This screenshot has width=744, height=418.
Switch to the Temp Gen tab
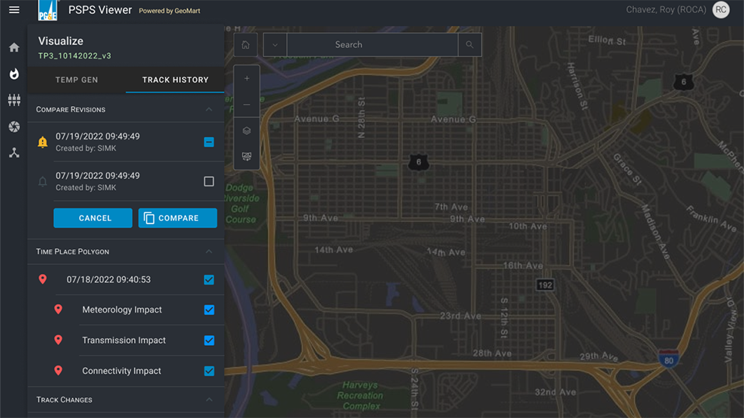(77, 80)
